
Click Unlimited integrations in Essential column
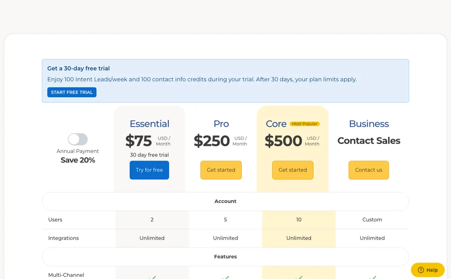152,238
